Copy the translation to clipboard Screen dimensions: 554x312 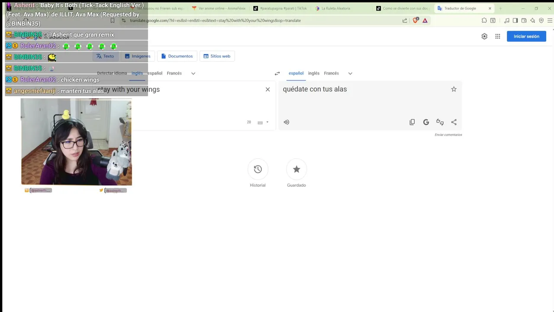click(x=412, y=122)
